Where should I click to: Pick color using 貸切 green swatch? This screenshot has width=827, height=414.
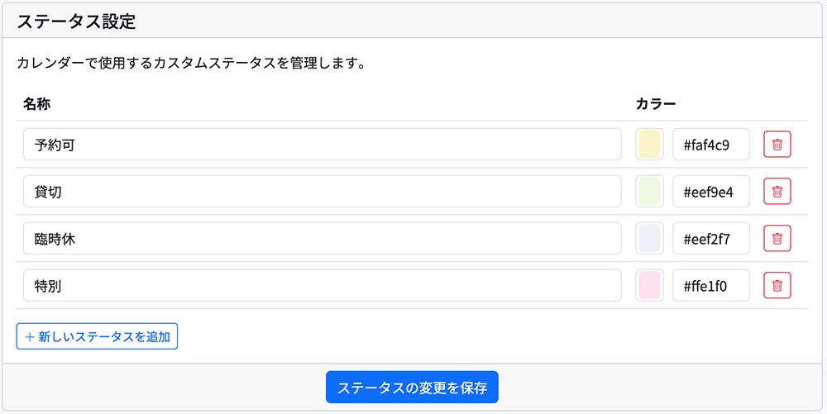point(649,192)
